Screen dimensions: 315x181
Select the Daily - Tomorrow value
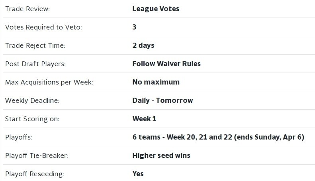point(163,100)
